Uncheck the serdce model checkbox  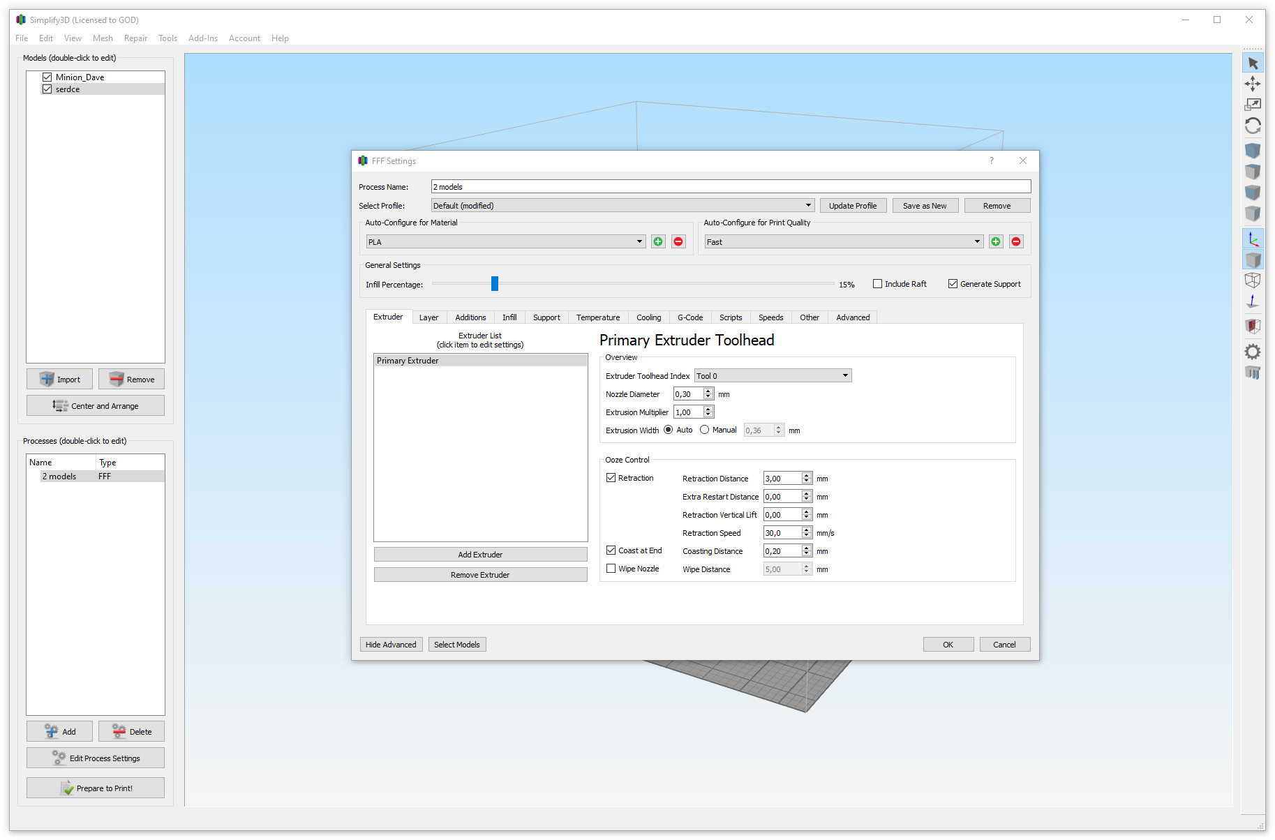(47, 89)
